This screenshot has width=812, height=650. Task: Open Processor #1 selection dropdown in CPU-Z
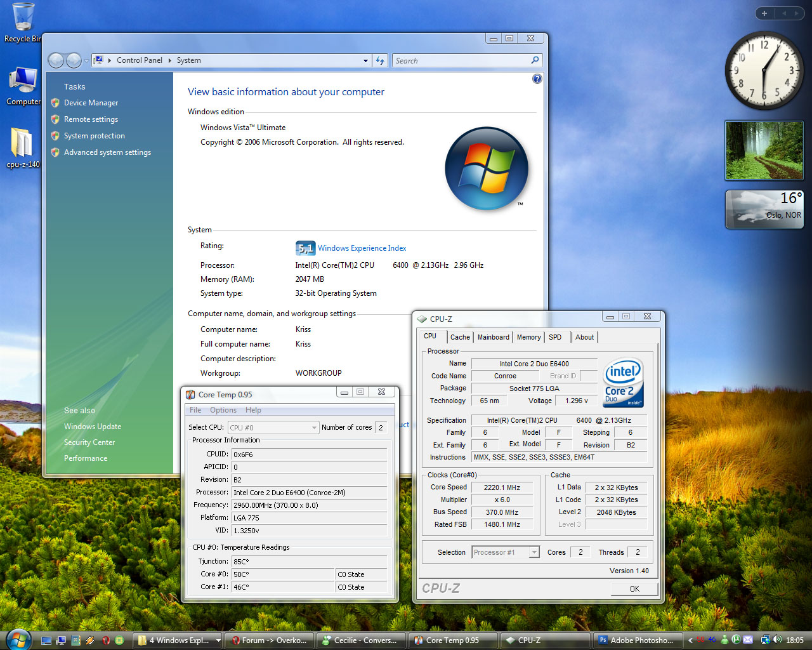(506, 552)
